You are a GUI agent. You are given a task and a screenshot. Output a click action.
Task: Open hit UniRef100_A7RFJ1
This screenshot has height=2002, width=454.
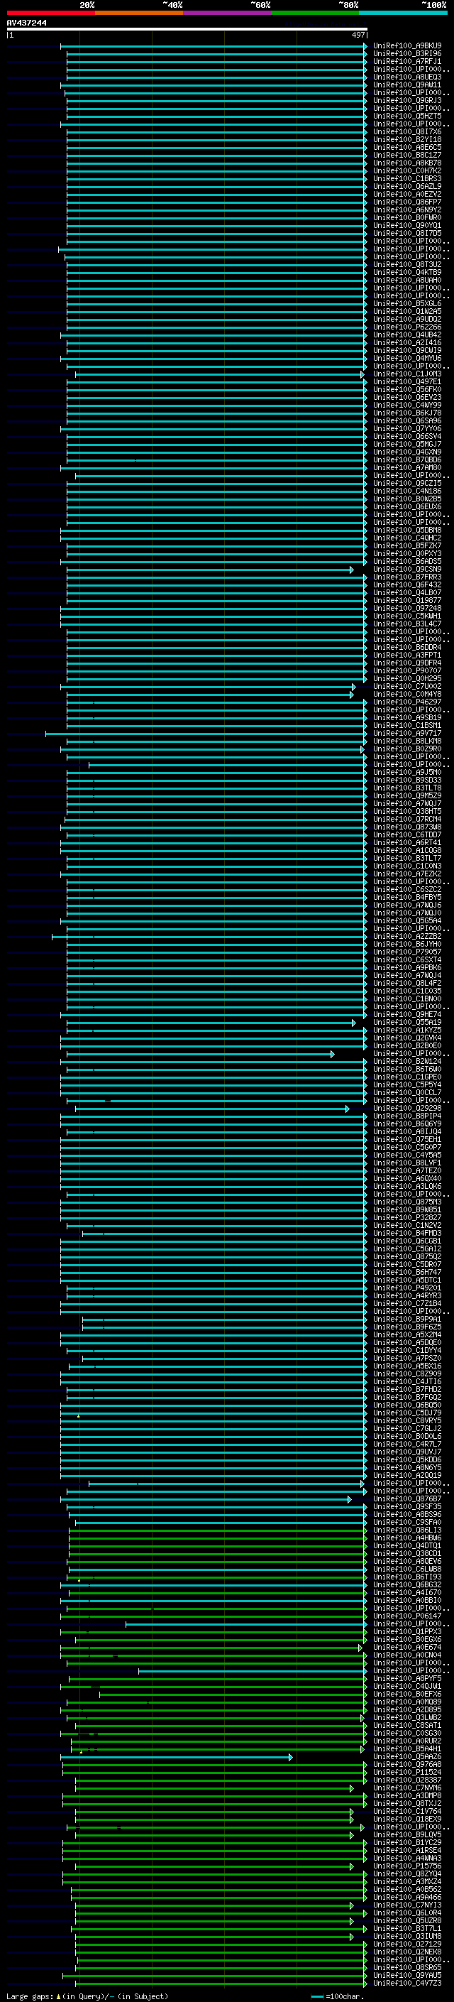407,61
